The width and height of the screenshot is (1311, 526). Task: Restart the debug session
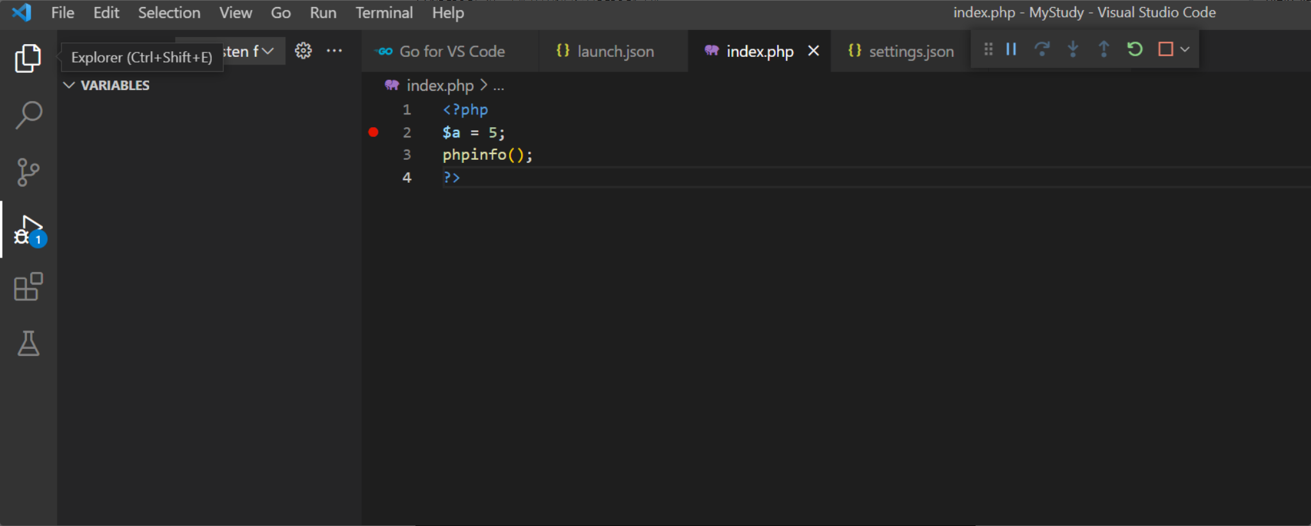(1135, 49)
